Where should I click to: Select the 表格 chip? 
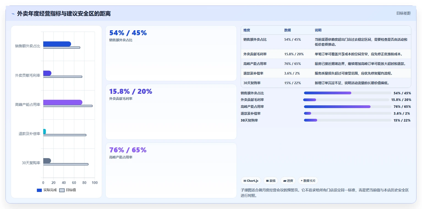click(271, 181)
